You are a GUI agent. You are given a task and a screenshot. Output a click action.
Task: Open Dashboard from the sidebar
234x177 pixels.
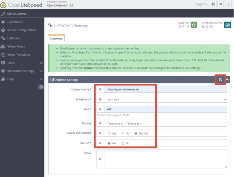pos(15,22)
